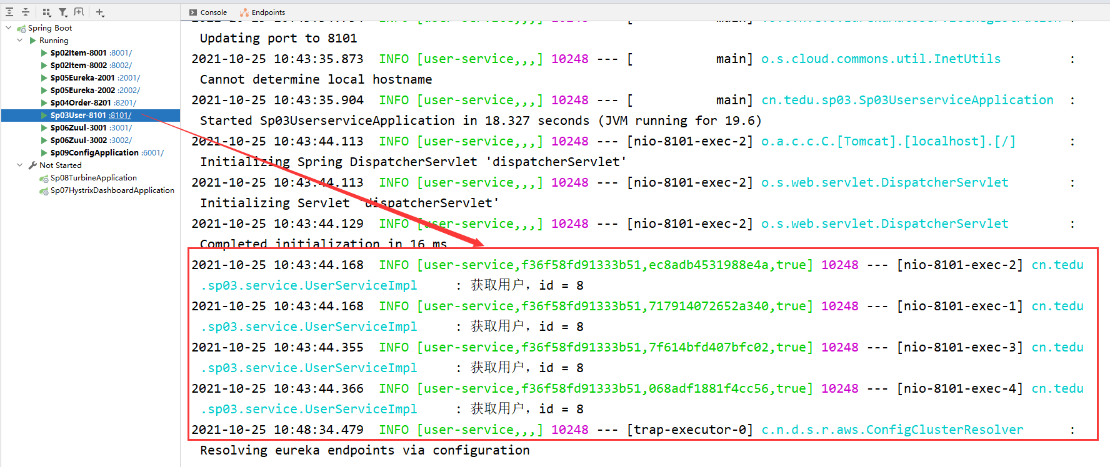Select the Sp05Eureka-2002 service
Screen dimensions: 1110x467
tap(82, 91)
